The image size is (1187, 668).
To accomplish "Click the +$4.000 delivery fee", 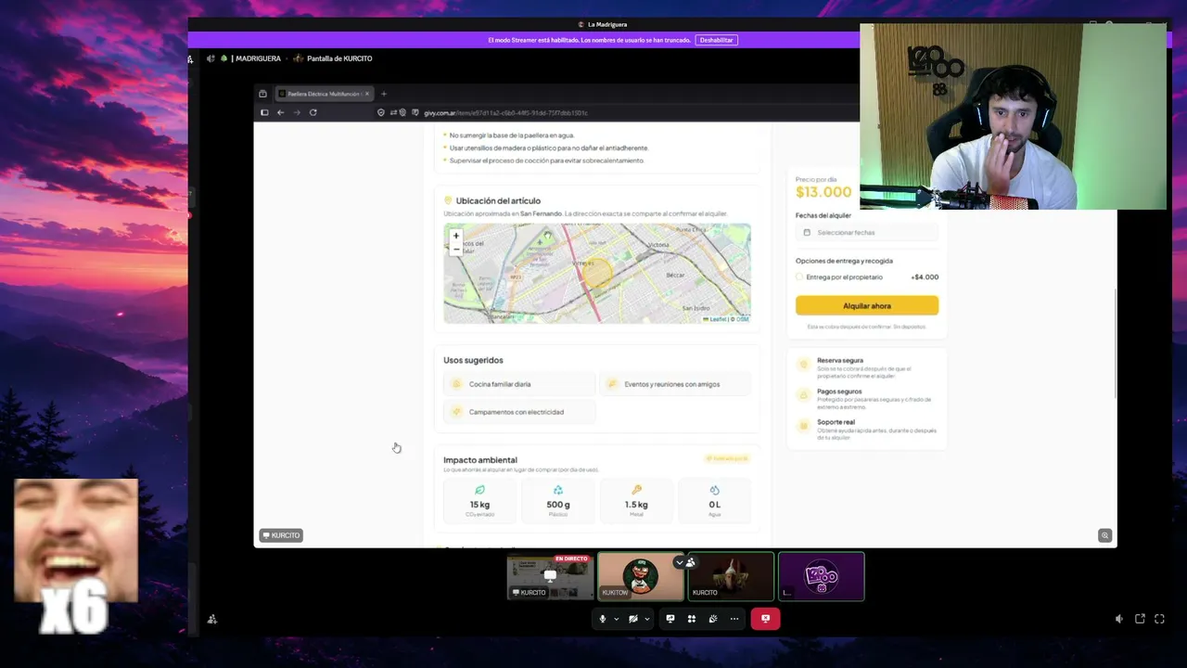I will pyautogui.click(x=925, y=276).
